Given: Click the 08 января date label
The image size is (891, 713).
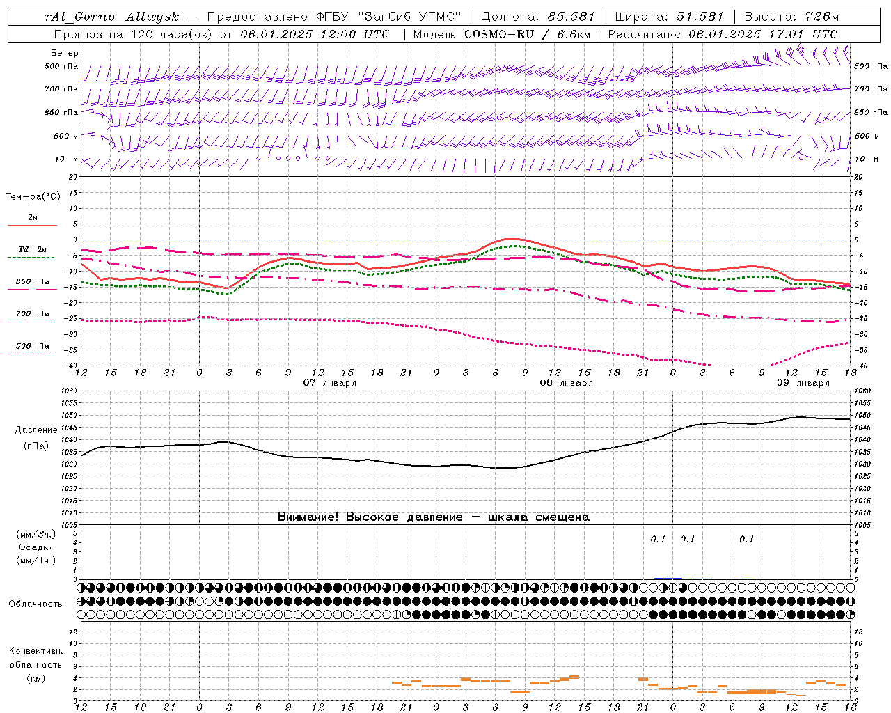Looking at the screenshot, I should [566, 382].
